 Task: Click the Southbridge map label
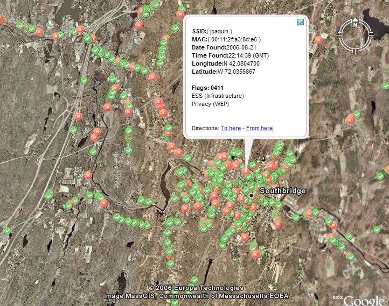click(282, 191)
